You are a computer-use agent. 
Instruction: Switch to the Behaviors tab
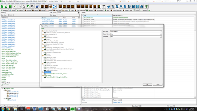tap(5, 10)
